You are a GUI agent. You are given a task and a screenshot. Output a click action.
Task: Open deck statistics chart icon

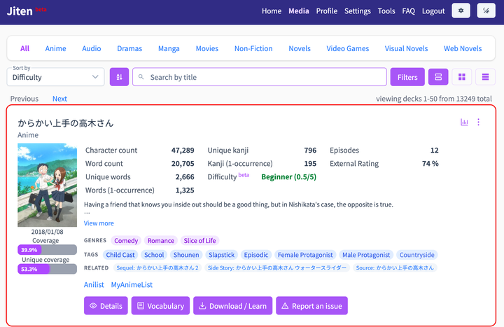point(464,122)
